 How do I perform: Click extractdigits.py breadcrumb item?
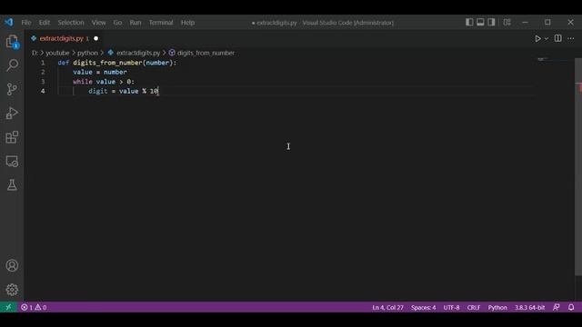tap(134, 53)
